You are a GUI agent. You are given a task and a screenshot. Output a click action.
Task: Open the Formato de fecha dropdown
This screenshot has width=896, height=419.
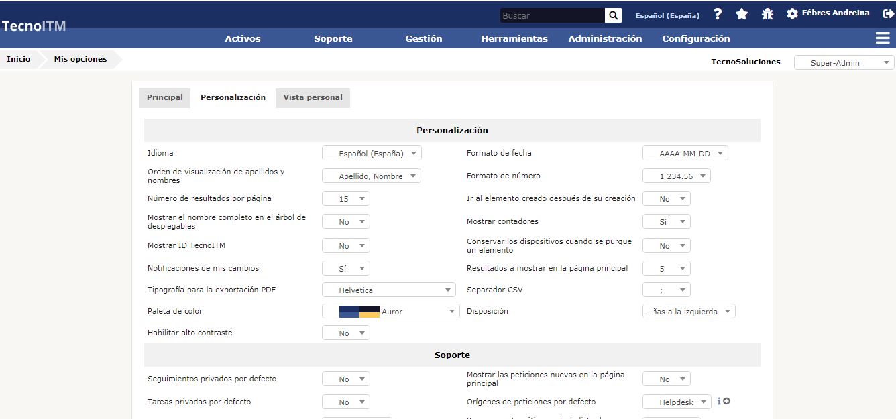[685, 153]
